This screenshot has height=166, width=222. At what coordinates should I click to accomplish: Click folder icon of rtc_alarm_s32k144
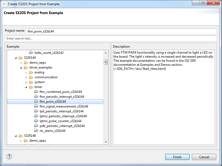[36, 131]
